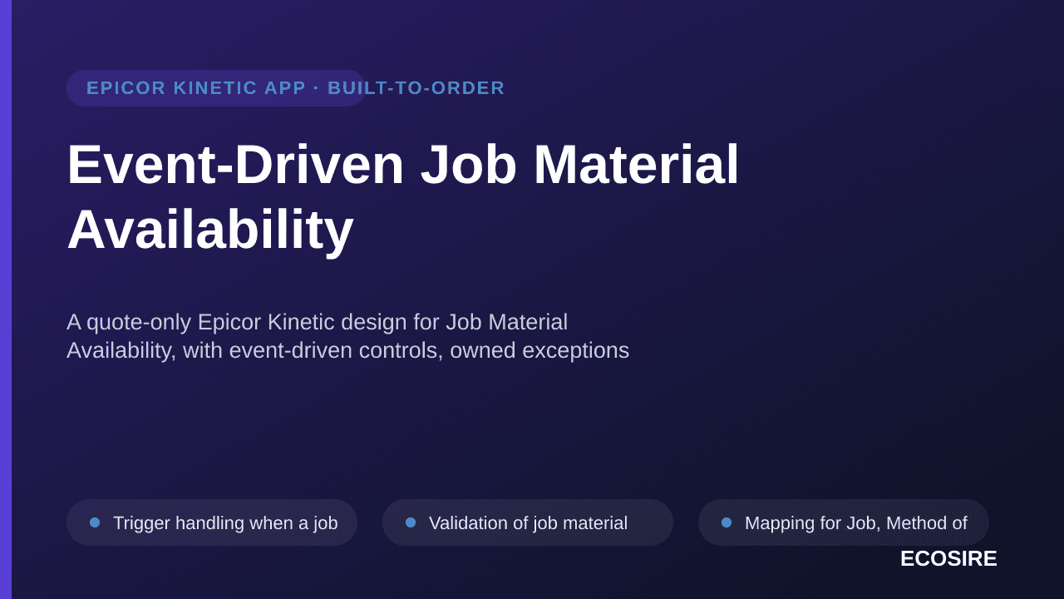Click the ECOSIRE brand logo text

948,559
